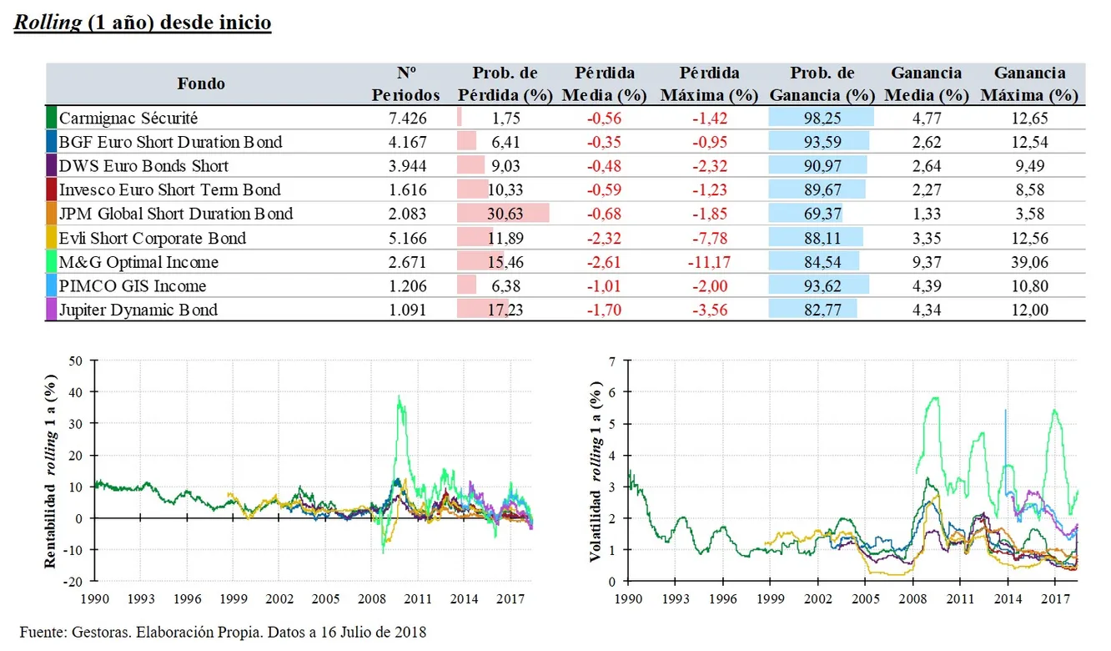1111x651 pixels.
Task: Click the Volatilidad rolling 1 a (%) axis label
Action: click(x=595, y=471)
